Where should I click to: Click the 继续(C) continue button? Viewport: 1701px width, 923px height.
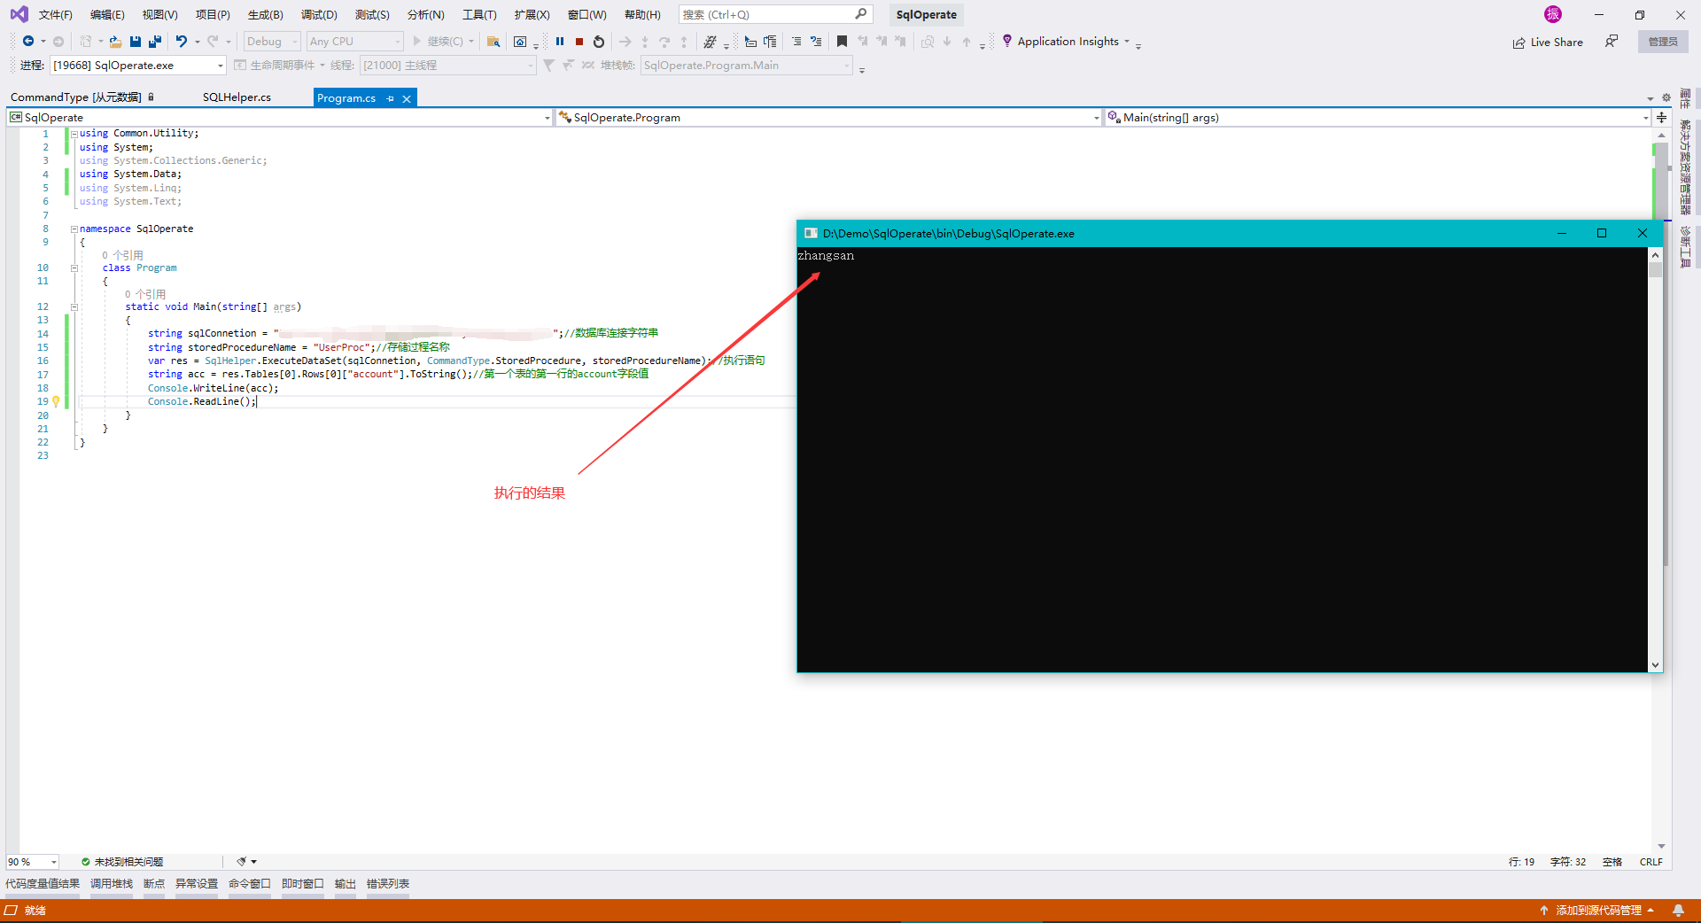coord(440,41)
